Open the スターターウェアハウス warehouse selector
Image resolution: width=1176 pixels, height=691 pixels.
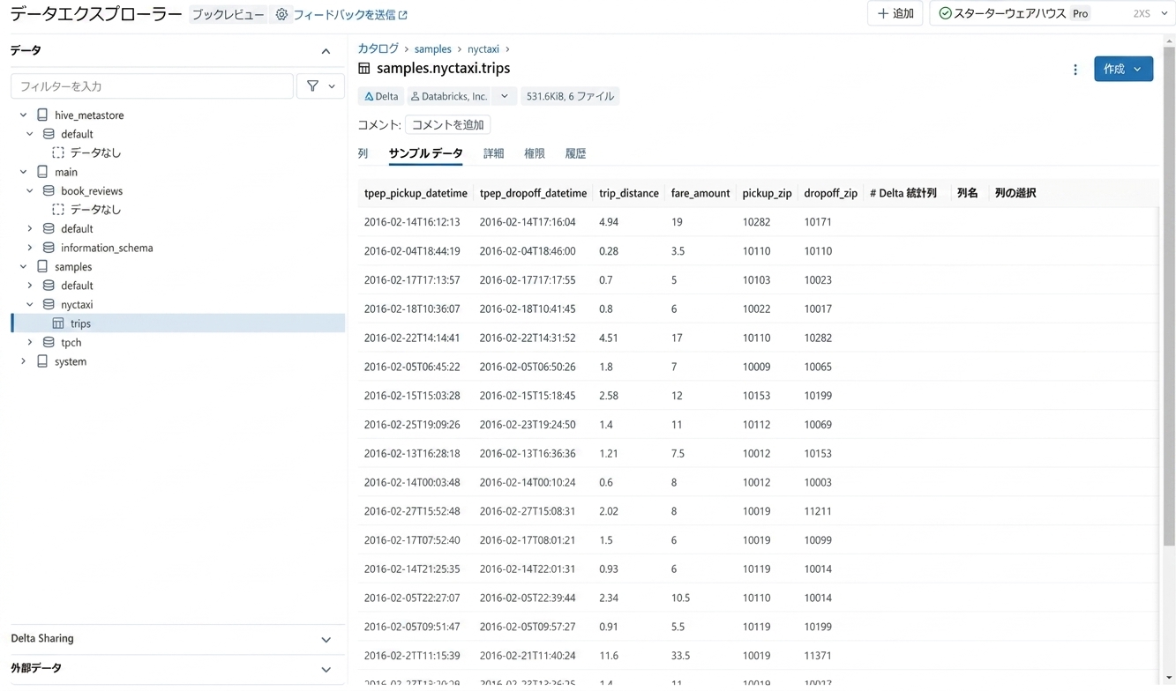tap(1052, 14)
